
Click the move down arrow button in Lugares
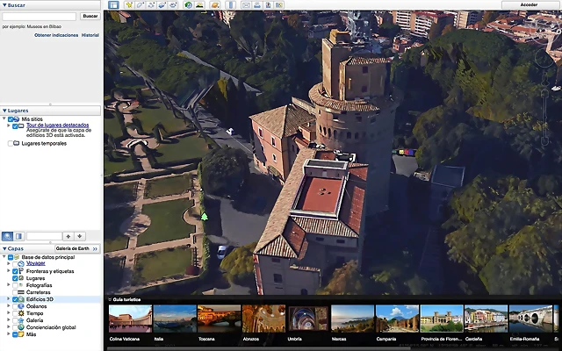80,236
